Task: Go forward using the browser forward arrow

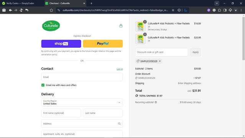Action: point(16,10)
